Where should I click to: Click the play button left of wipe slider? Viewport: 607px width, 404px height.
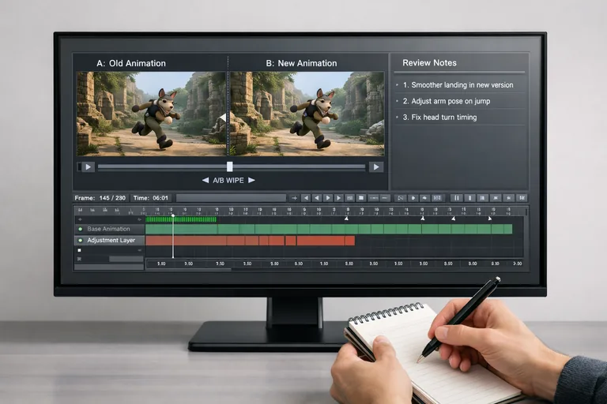pyautogui.click(x=87, y=166)
